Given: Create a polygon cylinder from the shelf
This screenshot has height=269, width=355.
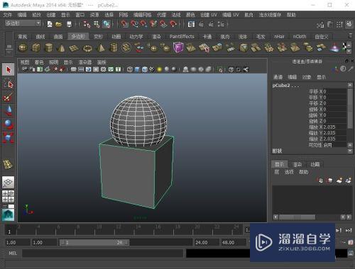Looking at the screenshot, I should (48, 48).
